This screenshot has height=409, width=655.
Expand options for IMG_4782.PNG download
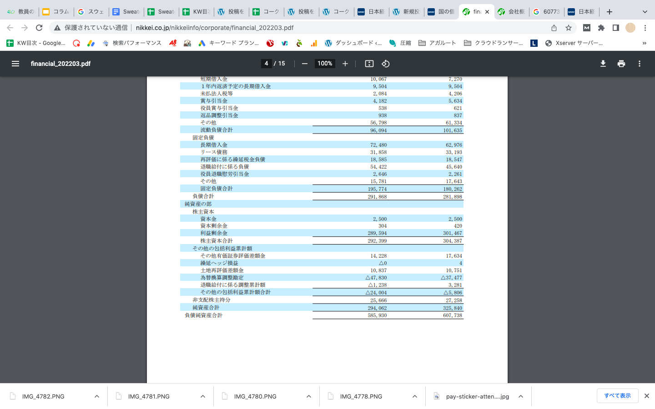click(97, 396)
